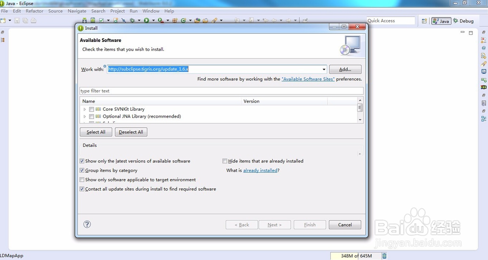Open the File menu
This screenshot has width=488, height=260.
[x=4, y=11]
